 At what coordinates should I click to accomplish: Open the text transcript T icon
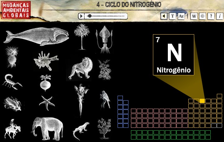(x=172, y=16)
